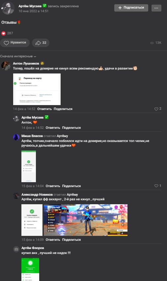Open the three-dots post options menu
Image resolution: width=167 pixels, height=281 pixels.
[x=156, y=8]
